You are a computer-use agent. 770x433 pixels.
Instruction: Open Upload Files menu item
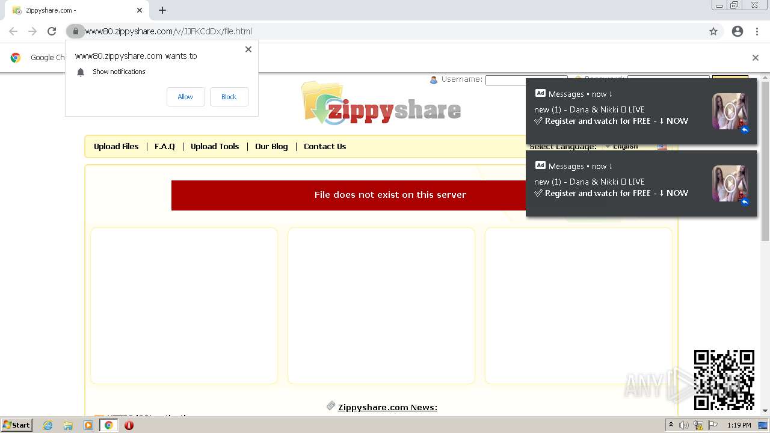(116, 146)
